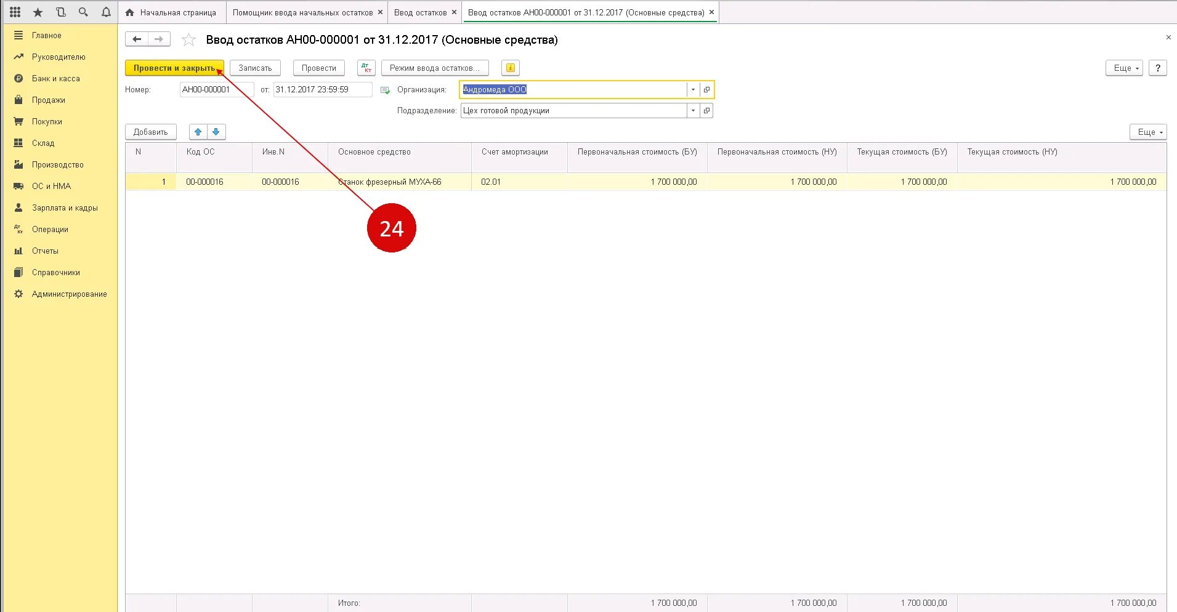Click Записать button
The image size is (1177, 612).
tap(255, 68)
